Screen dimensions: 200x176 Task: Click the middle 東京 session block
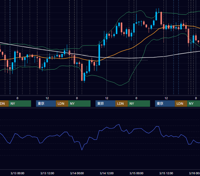pyautogui.click(x=105, y=104)
